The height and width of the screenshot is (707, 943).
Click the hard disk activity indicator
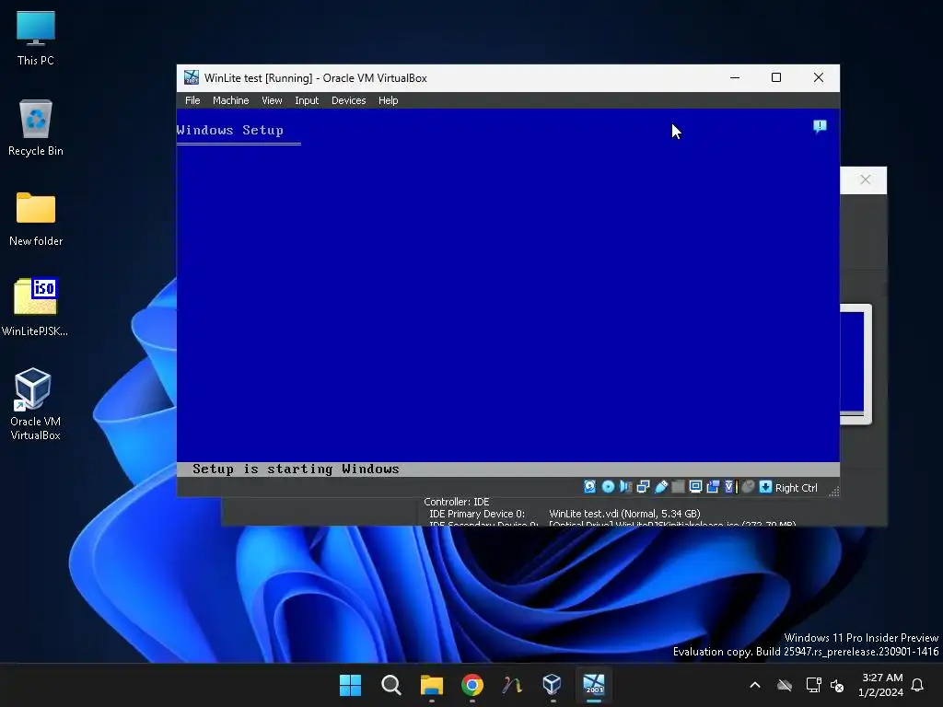click(x=590, y=487)
